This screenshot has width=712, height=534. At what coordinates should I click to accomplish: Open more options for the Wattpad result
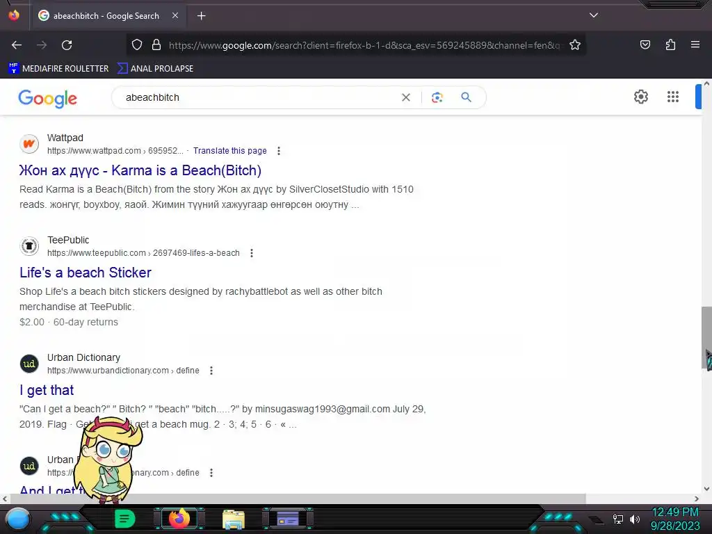(x=279, y=151)
